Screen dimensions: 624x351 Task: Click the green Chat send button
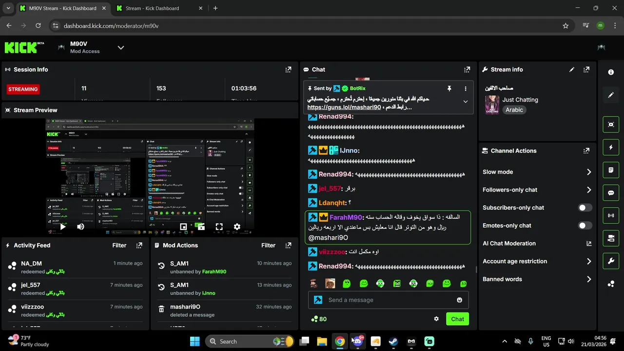pyautogui.click(x=457, y=319)
